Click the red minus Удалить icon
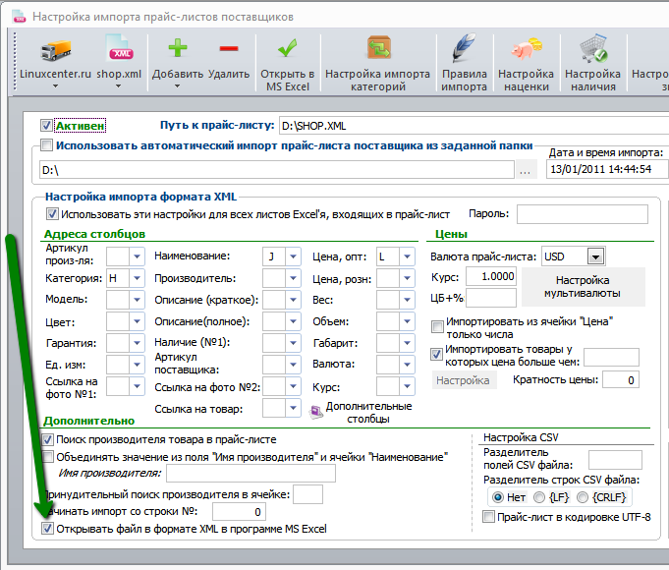Screen dimensions: 669x570 pos(229,48)
